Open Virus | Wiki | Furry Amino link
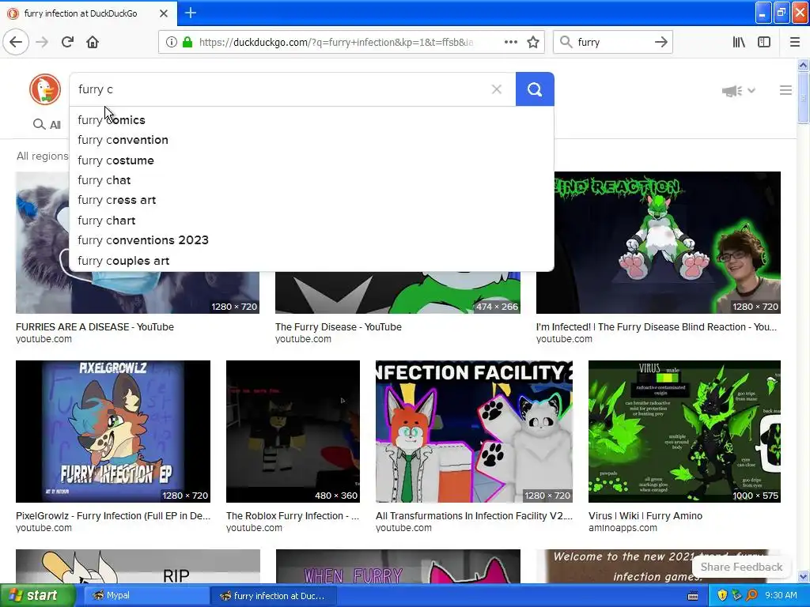The width and height of the screenshot is (810, 607). [x=645, y=515]
